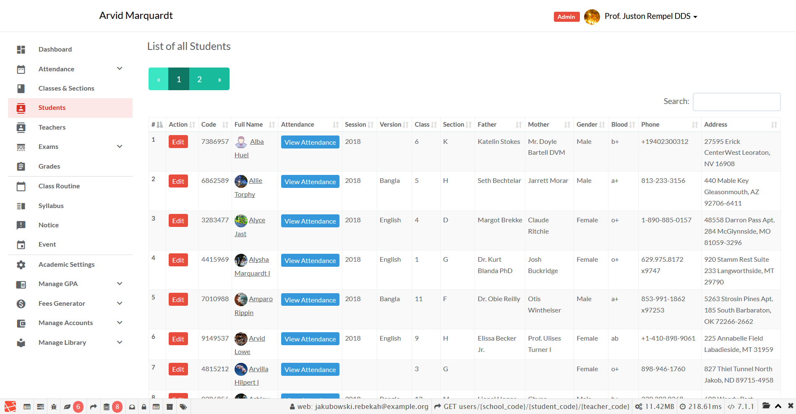Image resolution: width=796 pixels, height=414 pixels.
Task: Open debugbar Queries database icon
Action: (107, 407)
